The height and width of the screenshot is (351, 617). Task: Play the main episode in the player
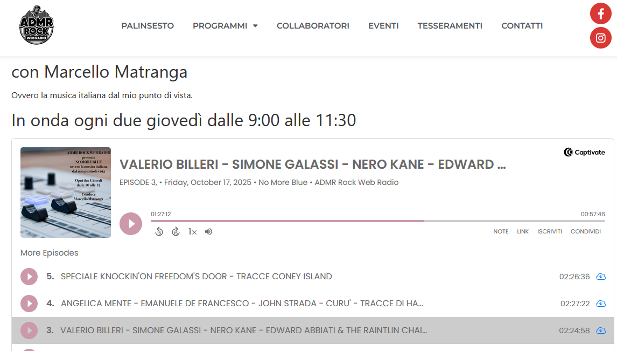[x=131, y=224]
